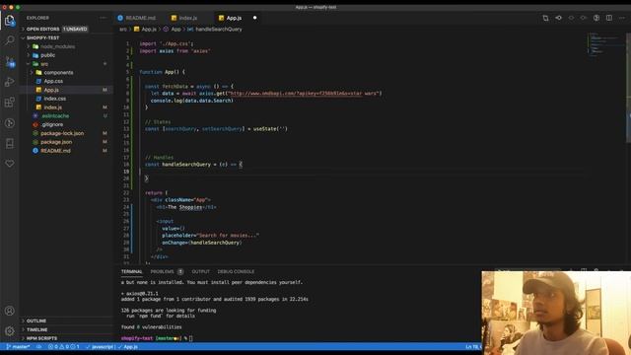Click the webcam video overlay thumbnail

(556, 313)
